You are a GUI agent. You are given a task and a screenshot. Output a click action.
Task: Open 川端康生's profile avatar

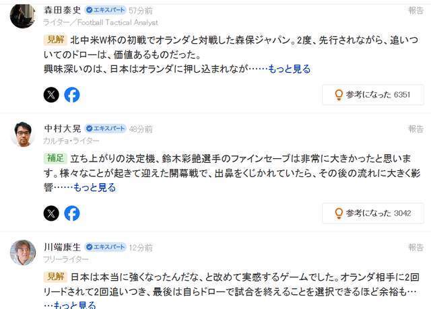[x=23, y=252]
